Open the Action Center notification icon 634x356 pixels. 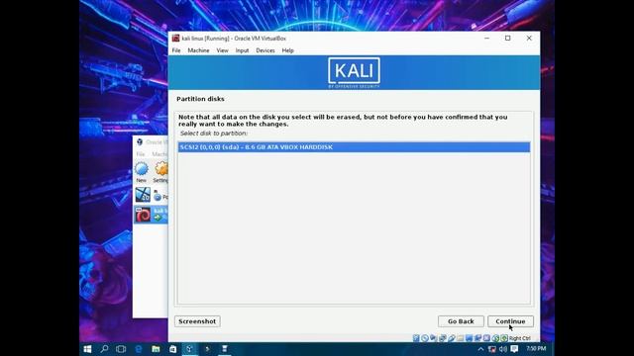coord(514,349)
